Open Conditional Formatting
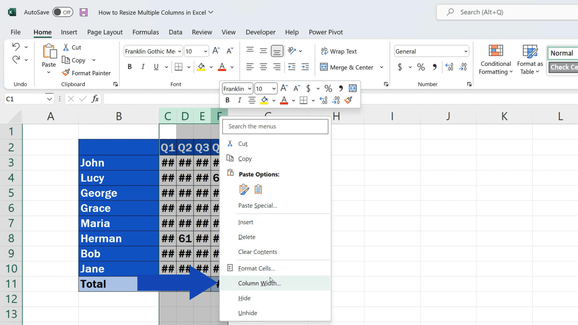The width and height of the screenshot is (578, 325). 495,59
